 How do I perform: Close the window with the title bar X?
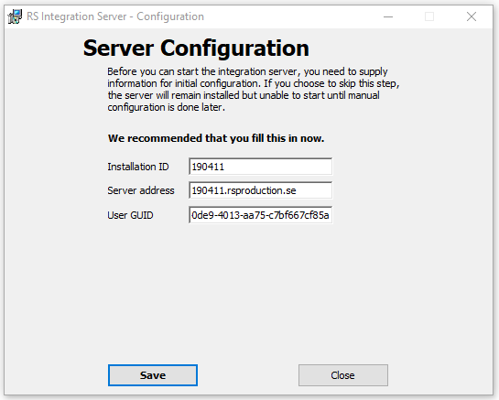pos(472,16)
